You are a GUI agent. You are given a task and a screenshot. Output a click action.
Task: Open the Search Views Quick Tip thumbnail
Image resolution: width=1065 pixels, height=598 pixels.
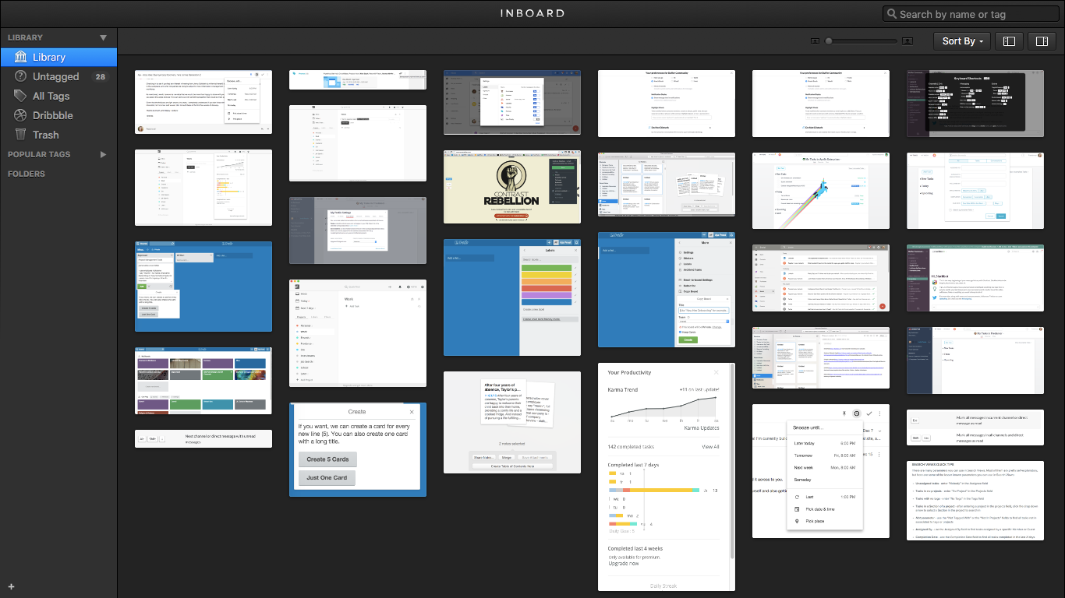pos(975,501)
